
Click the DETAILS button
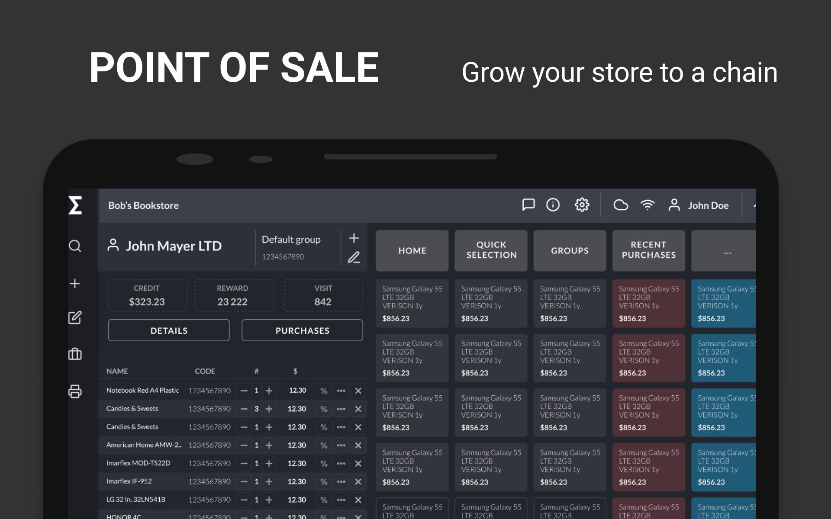click(169, 330)
